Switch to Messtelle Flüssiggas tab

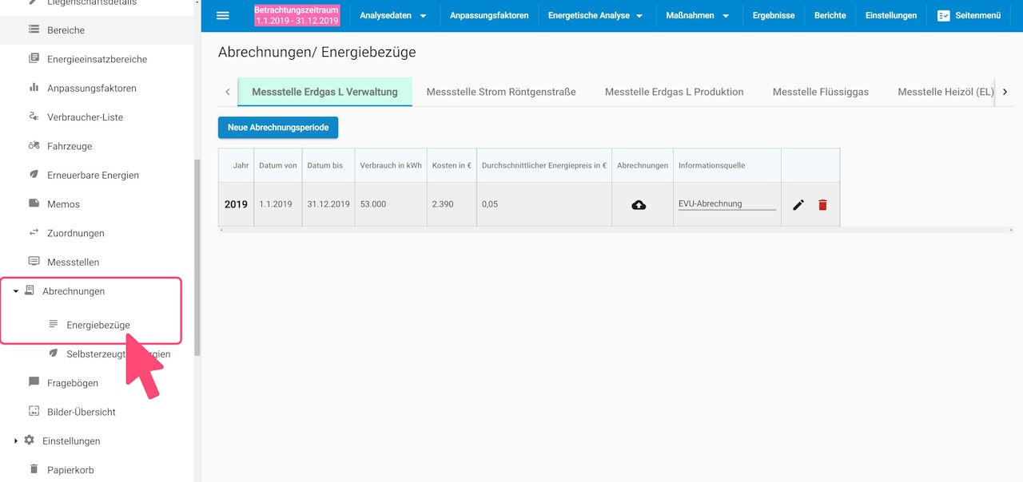point(820,92)
